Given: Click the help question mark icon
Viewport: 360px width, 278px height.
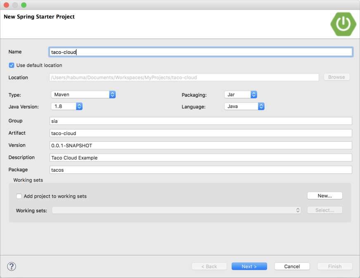Looking at the screenshot, I should pyautogui.click(x=12, y=266).
